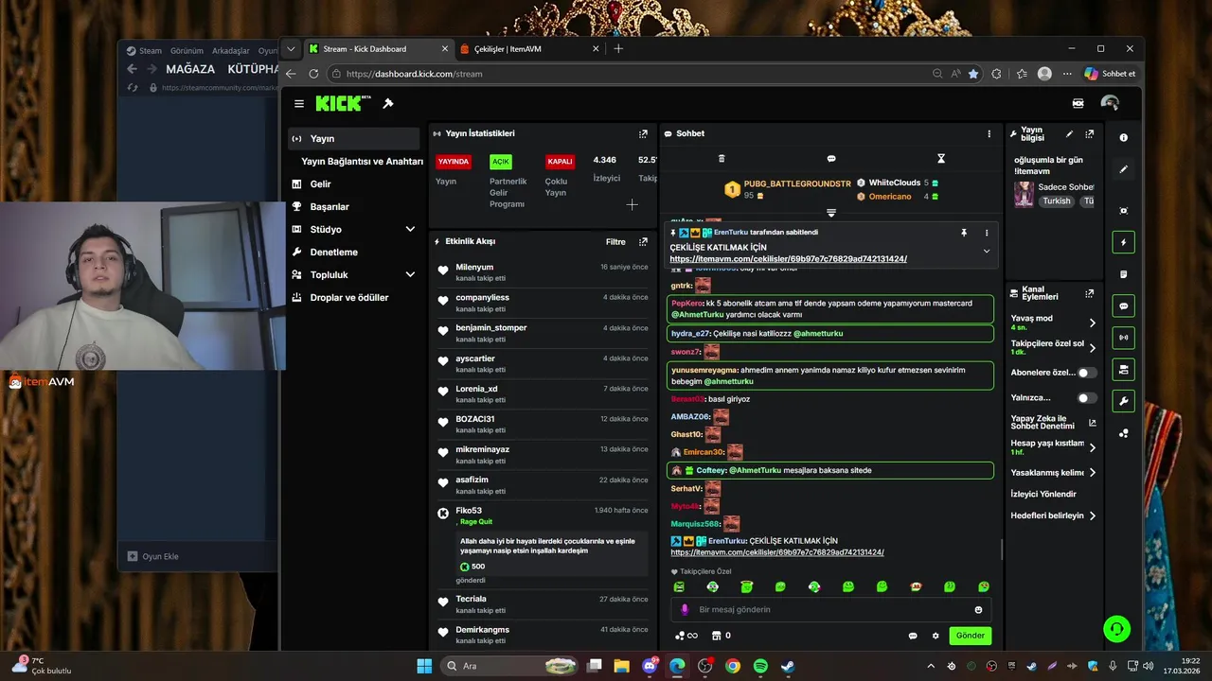The height and width of the screenshot is (681, 1212).
Task: Open Başarılar in the sidebar
Action: (x=354, y=206)
